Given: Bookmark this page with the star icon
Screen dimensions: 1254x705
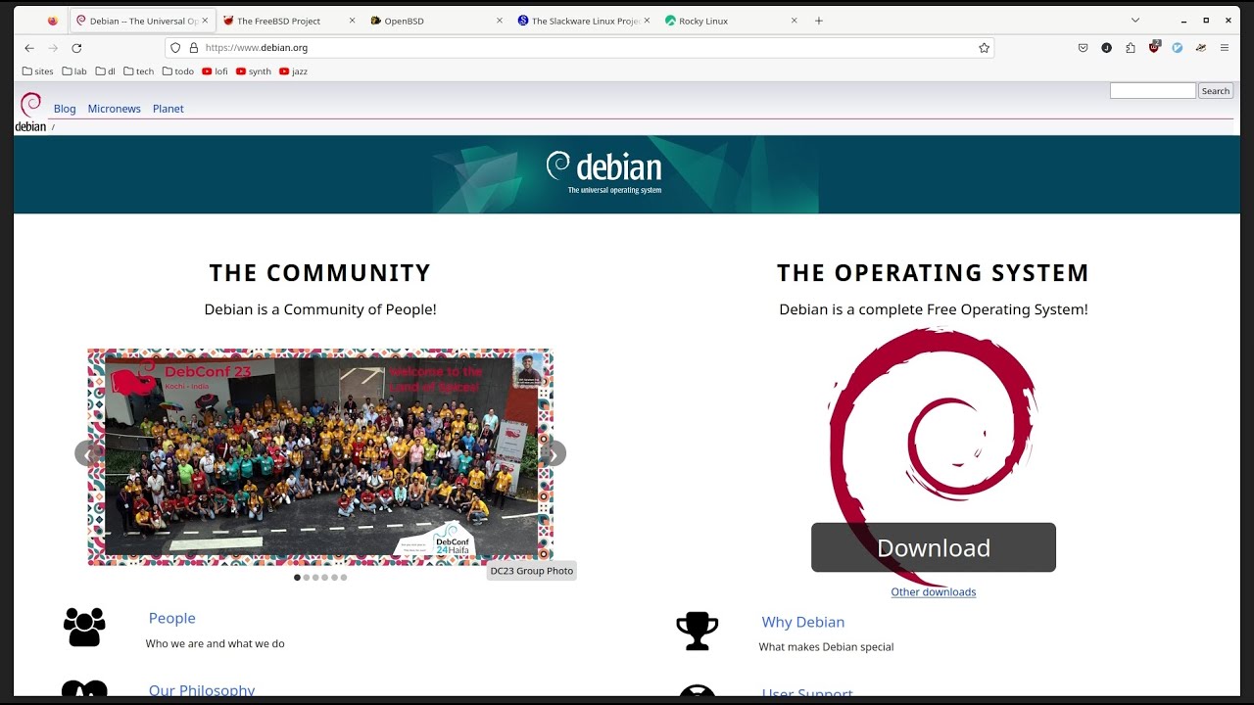Looking at the screenshot, I should (985, 48).
